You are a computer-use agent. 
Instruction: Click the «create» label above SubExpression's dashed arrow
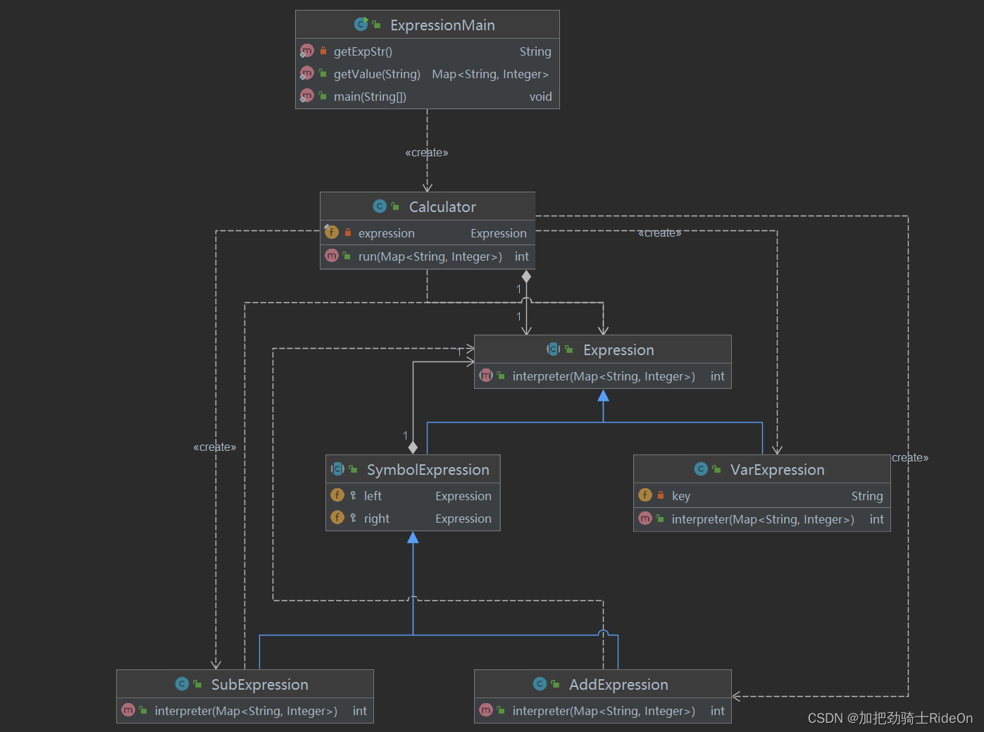pos(215,447)
